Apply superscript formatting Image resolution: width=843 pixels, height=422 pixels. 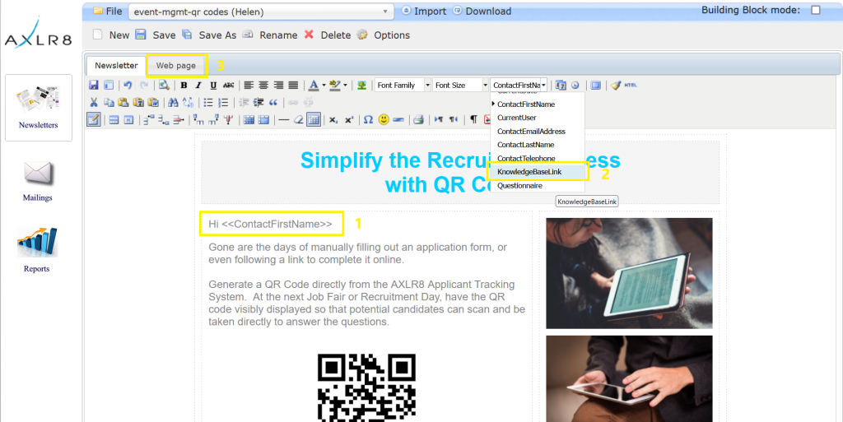point(349,120)
